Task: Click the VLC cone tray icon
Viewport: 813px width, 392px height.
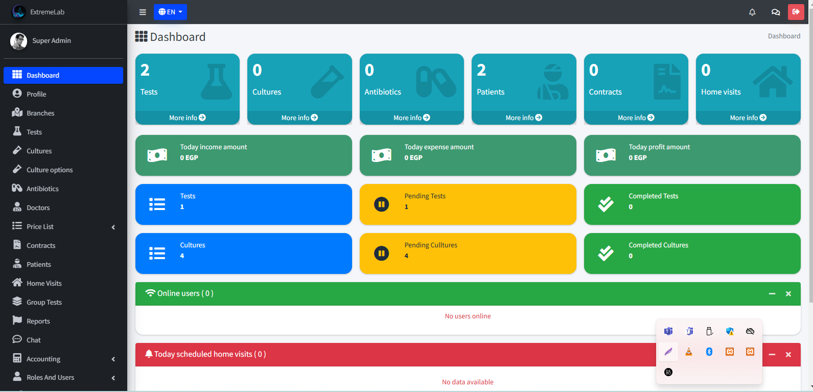Action: [689, 352]
